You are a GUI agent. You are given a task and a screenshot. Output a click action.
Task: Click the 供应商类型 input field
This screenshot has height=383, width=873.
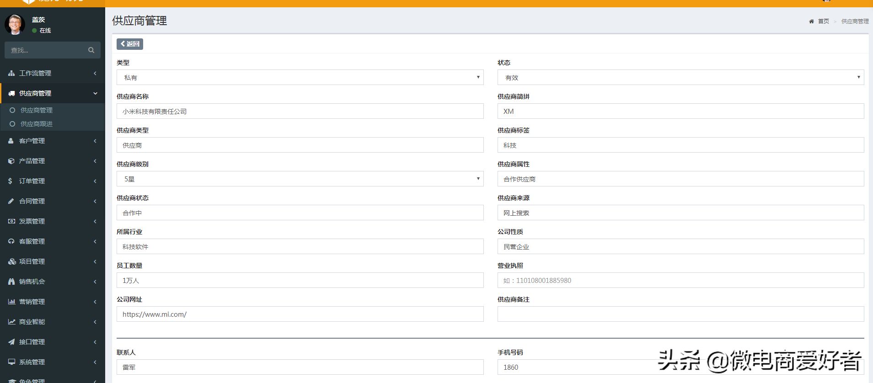300,145
